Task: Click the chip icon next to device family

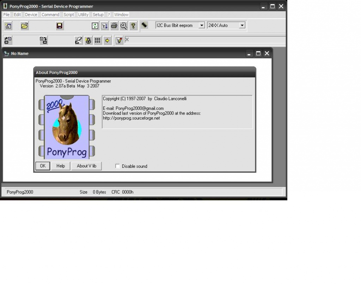Action: [144, 25]
